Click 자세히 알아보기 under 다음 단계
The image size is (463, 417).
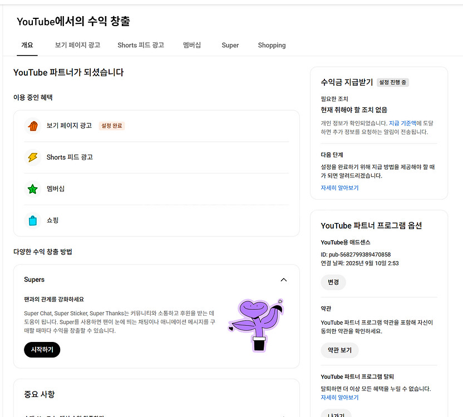pyautogui.click(x=340, y=187)
